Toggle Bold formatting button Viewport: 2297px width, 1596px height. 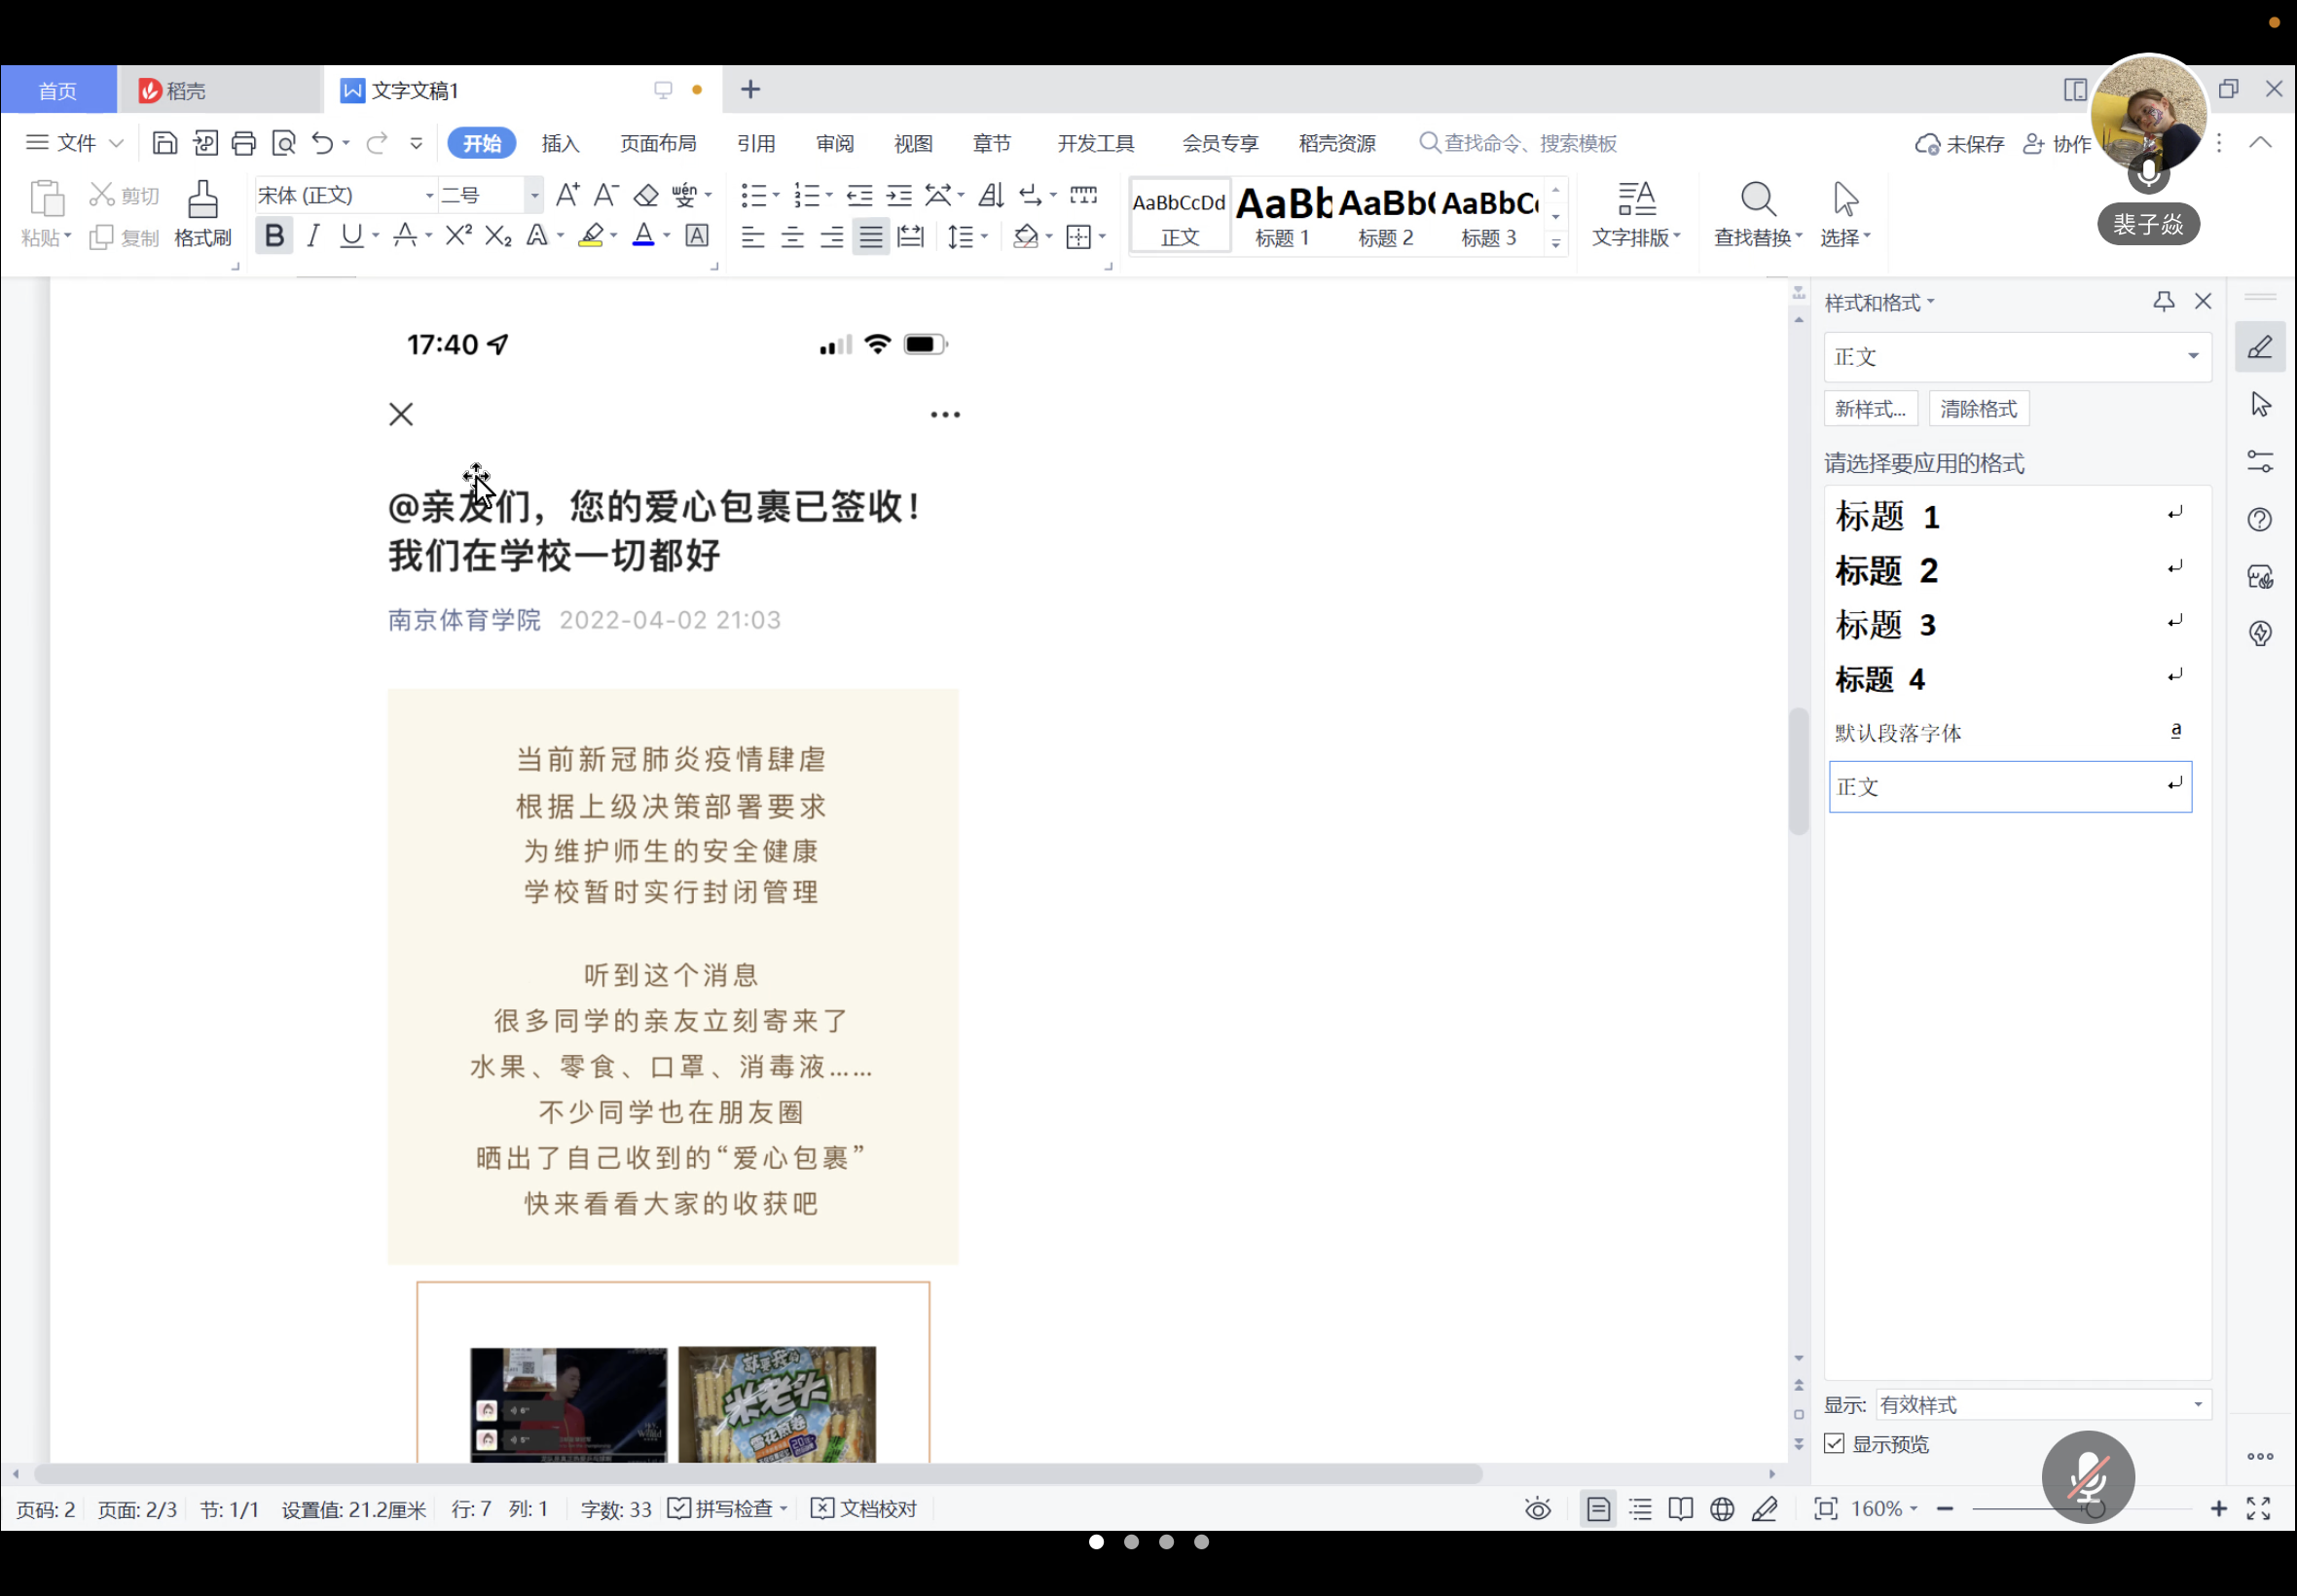click(x=274, y=236)
